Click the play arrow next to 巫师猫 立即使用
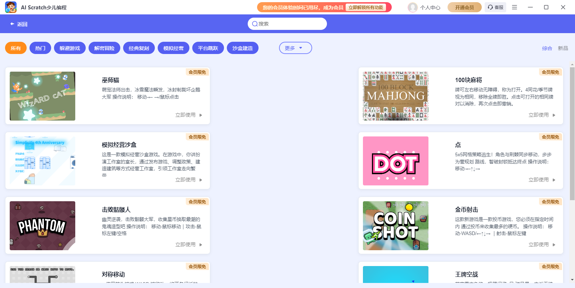 click(201, 115)
